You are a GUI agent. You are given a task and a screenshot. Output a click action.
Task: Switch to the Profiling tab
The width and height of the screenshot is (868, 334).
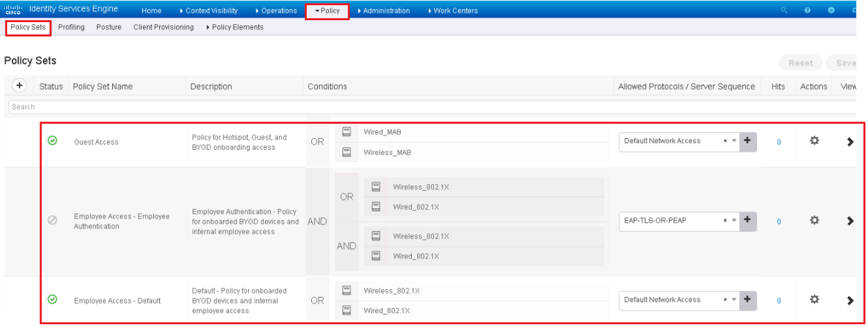click(x=71, y=27)
